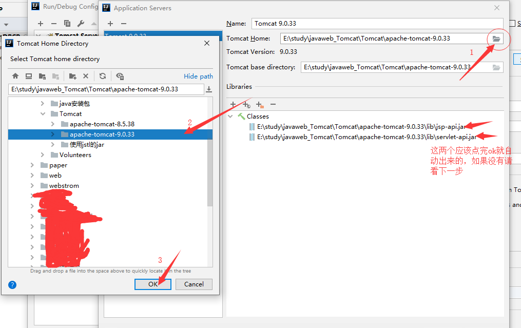Add excluded root icon in Libraries toolbar
Viewport: 521px width, 328px height.
pos(260,105)
